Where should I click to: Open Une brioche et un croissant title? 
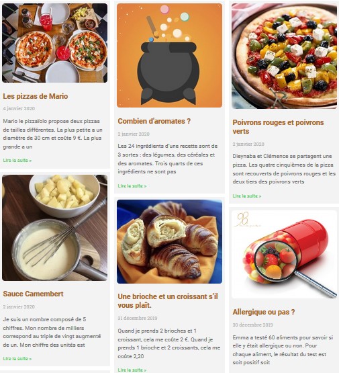tap(168, 300)
